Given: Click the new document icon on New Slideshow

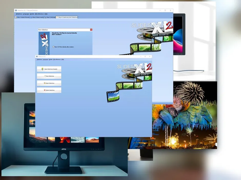Looking at the screenshot, I should 45,76.
